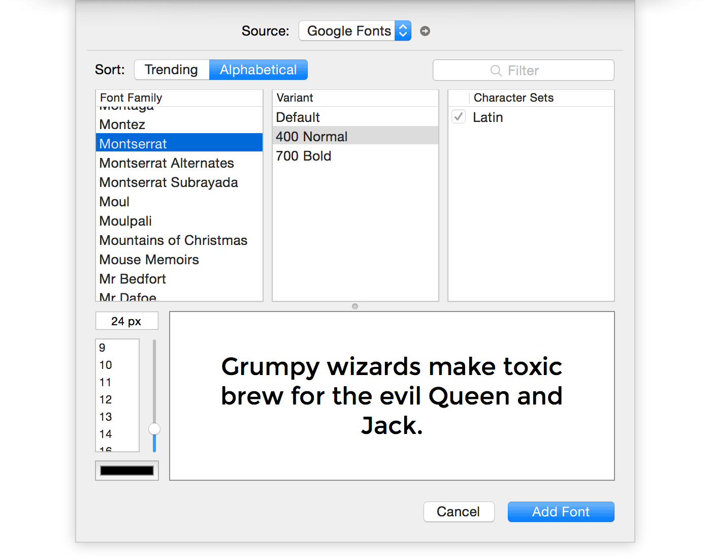Viewport: 711px width, 559px height.
Task: Toggle the Latin character set checkbox
Action: click(459, 117)
